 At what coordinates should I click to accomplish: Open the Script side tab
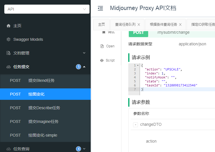(108, 60)
